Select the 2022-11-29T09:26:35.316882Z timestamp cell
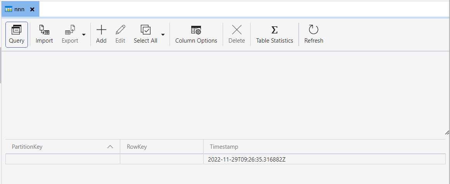This screenshot has height=184, width=450. [x=325, y=159]
